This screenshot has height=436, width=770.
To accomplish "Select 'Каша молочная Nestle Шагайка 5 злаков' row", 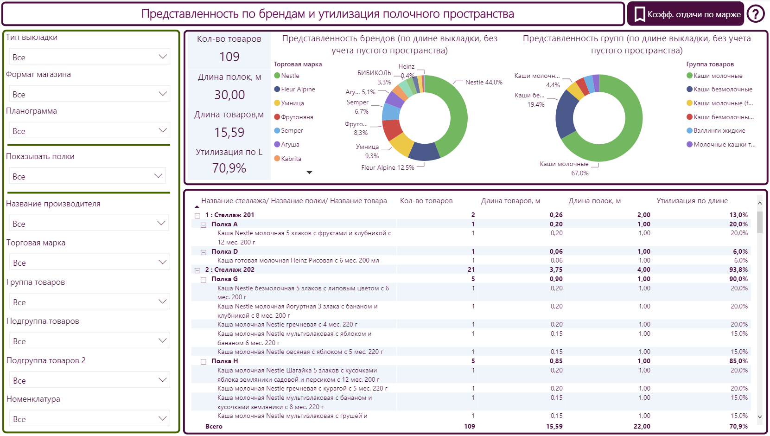I will [471, 375].
